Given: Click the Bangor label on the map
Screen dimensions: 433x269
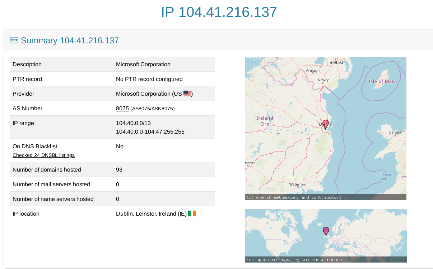Looking at the screenshot, I should point(395,132).
